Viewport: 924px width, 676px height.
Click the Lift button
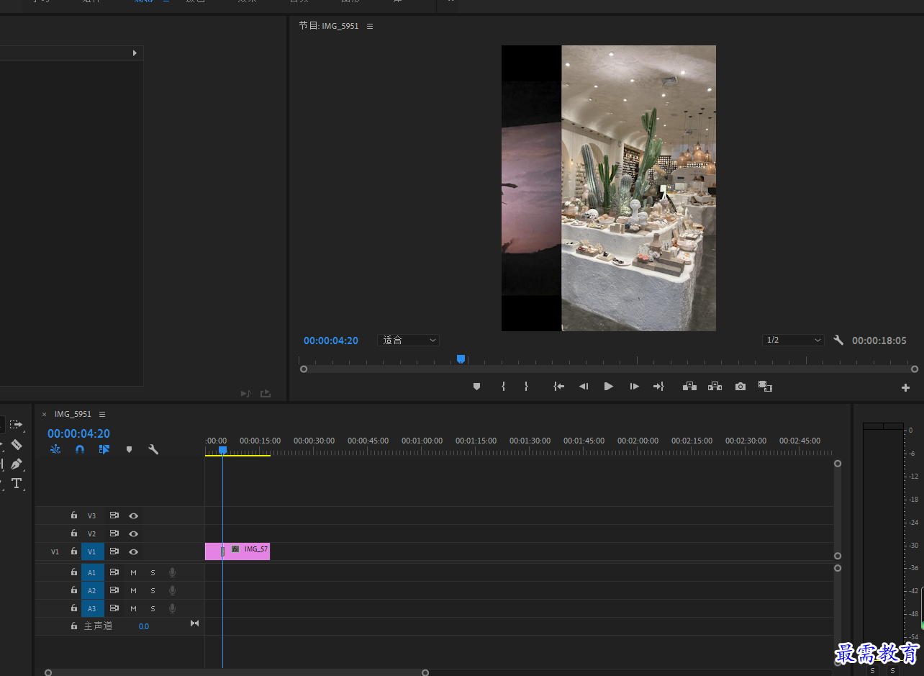(689, 387)
